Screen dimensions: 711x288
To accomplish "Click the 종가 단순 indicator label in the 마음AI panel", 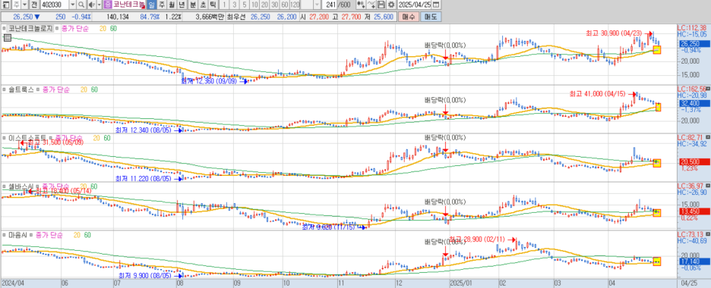I will (49, 235).
